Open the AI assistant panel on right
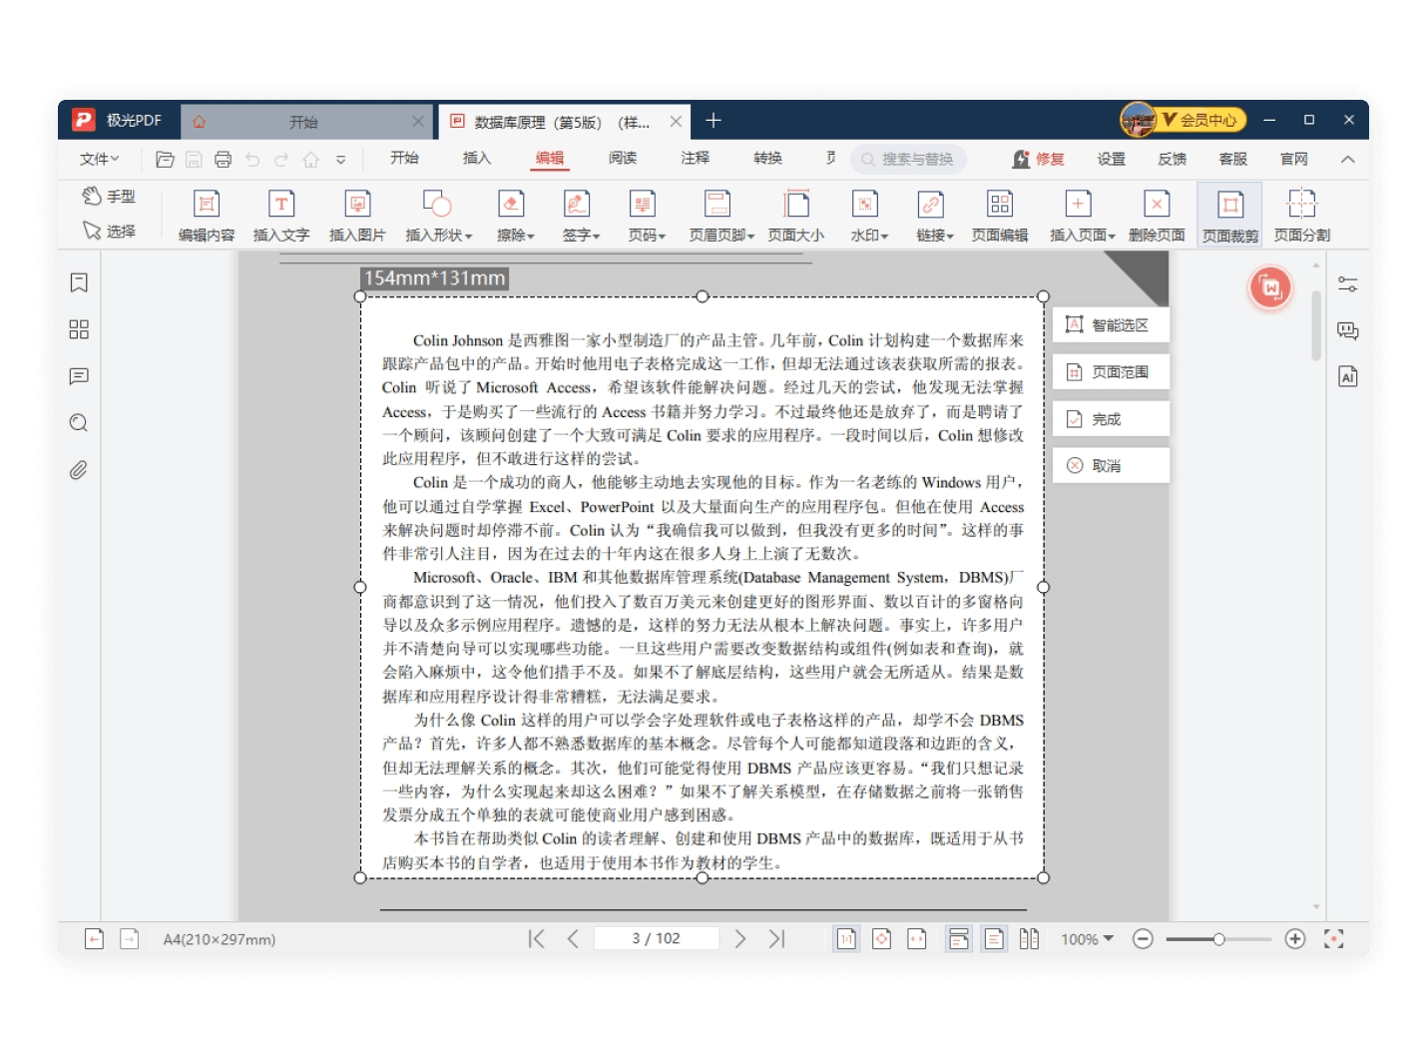The image size is (1425, 1054). tap(1348, 376)
